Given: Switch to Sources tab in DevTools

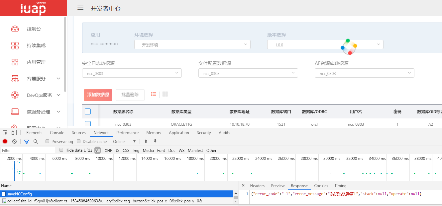Looking at the screenshot, I should click(79, 133).
